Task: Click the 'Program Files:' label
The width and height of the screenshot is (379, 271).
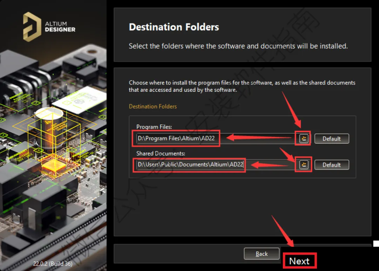Action: point(154,127)
